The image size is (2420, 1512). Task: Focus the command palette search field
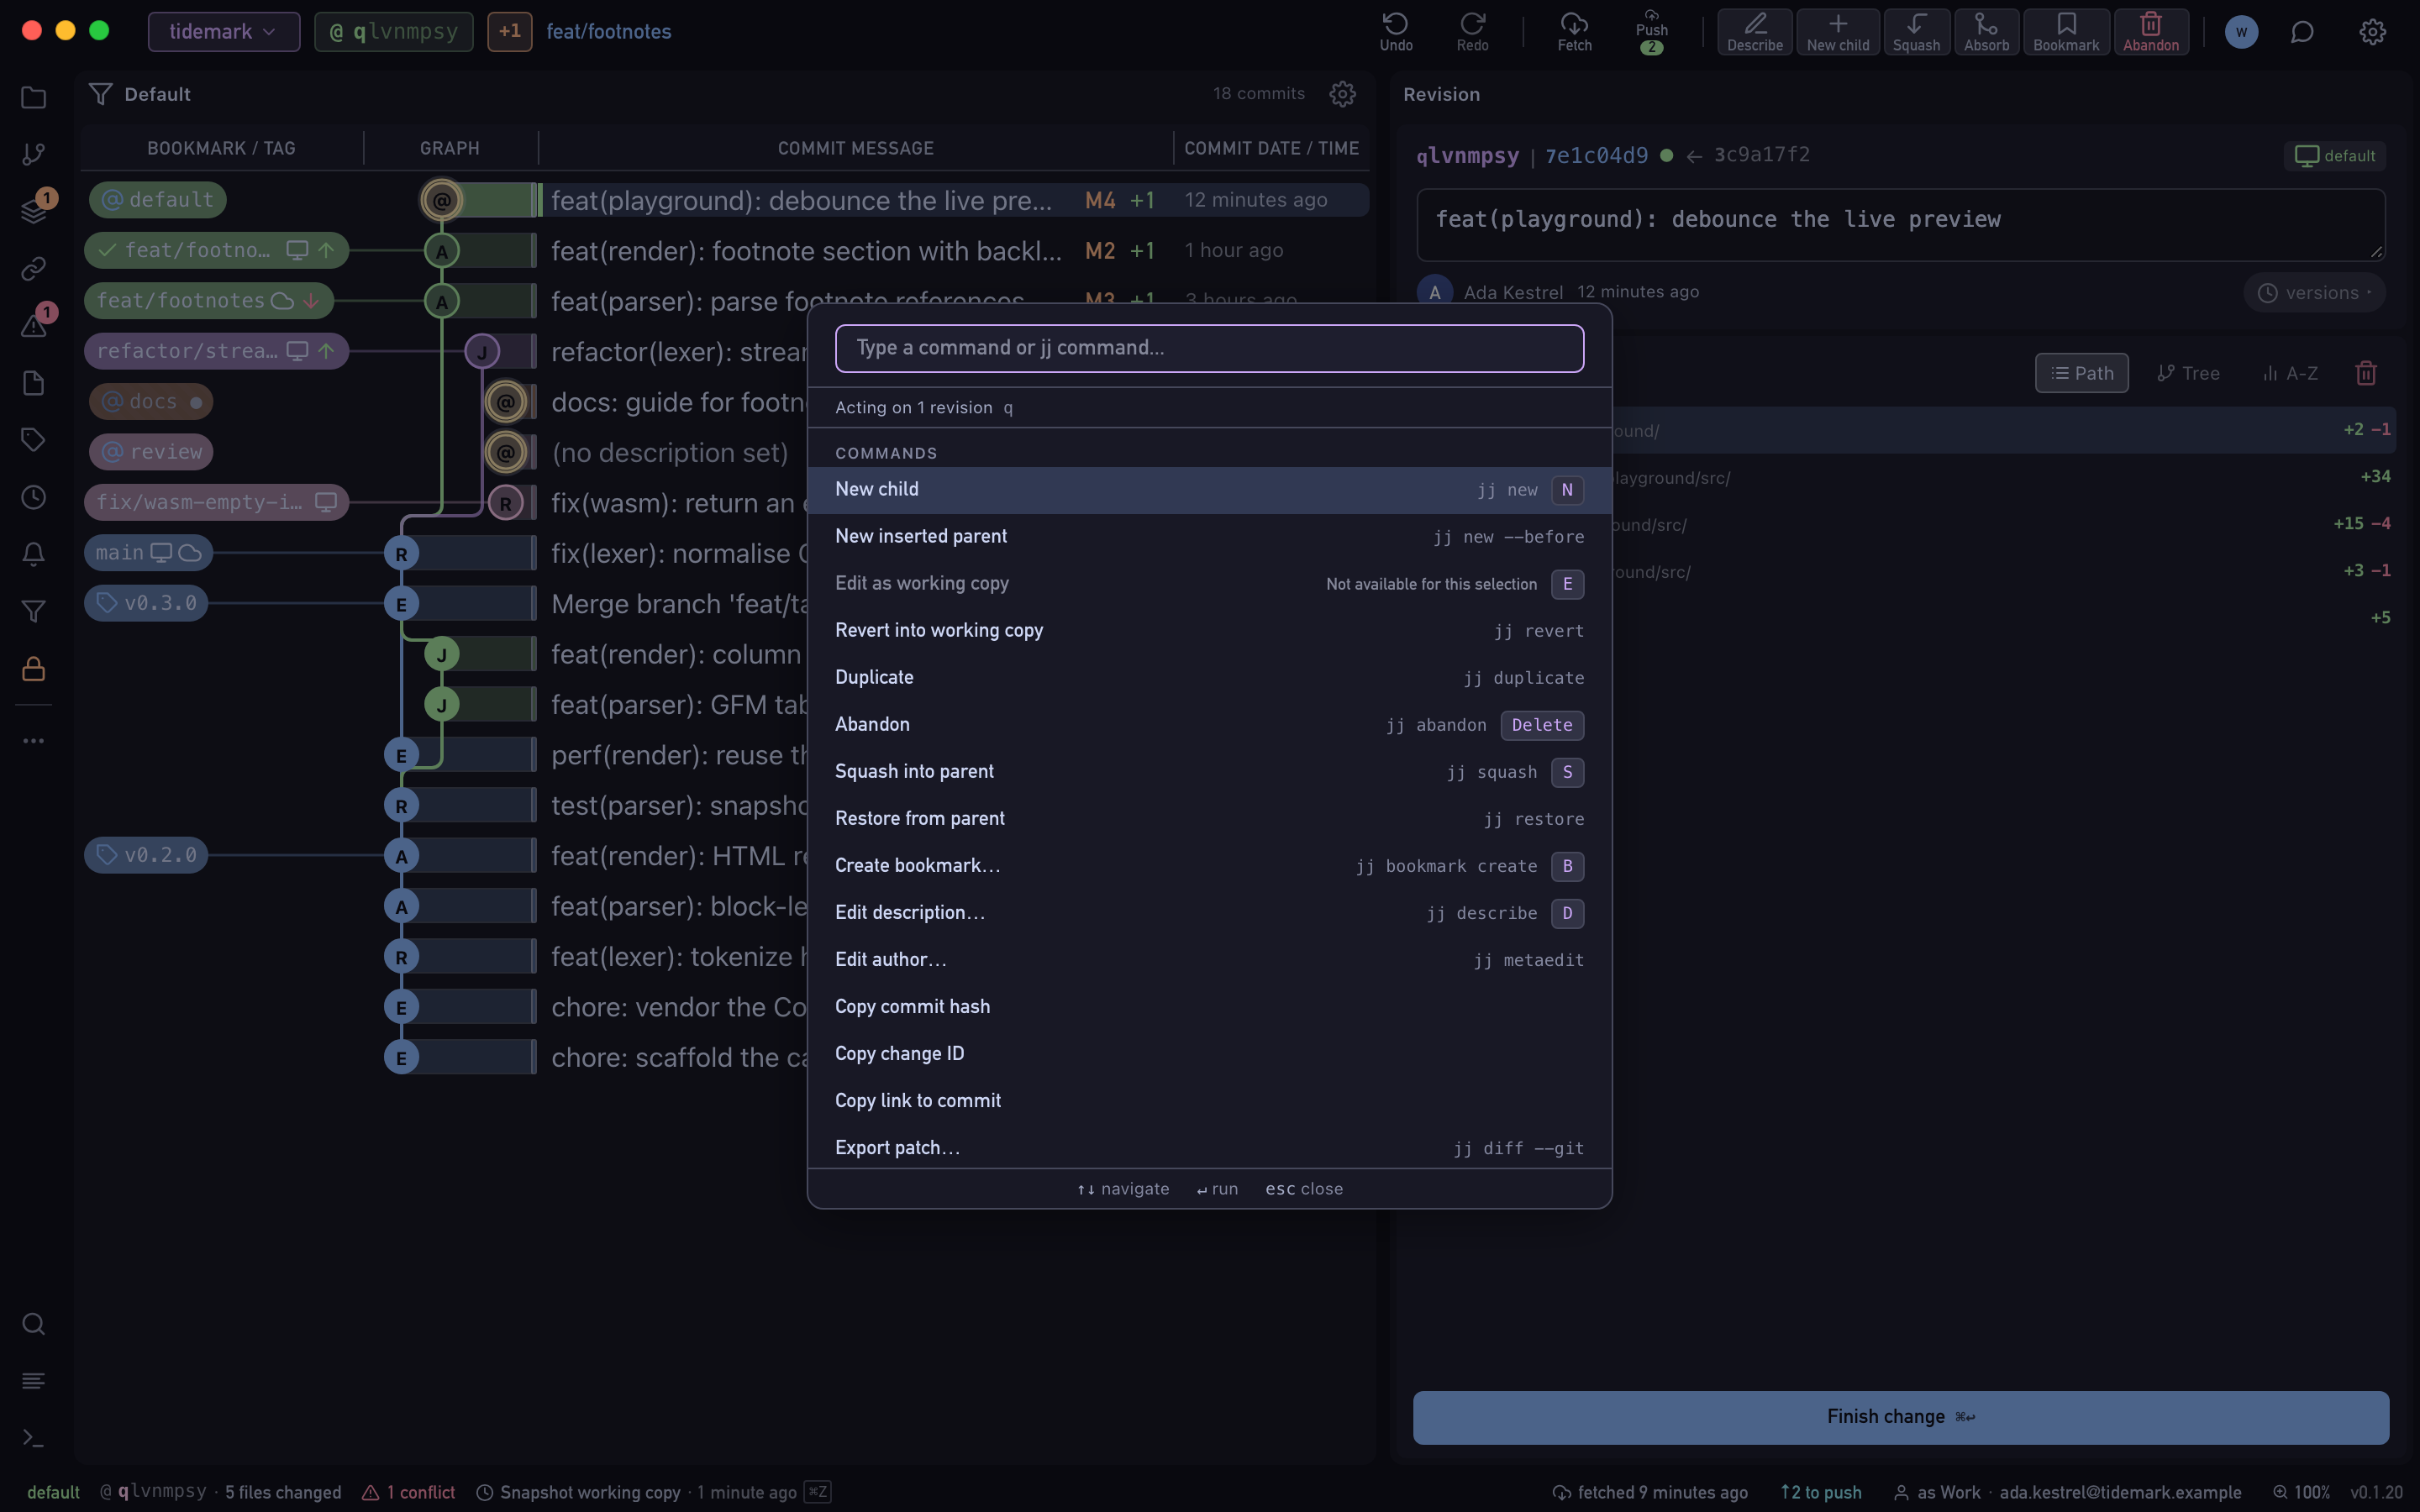pyautogui.click(x=1209, y=348)
